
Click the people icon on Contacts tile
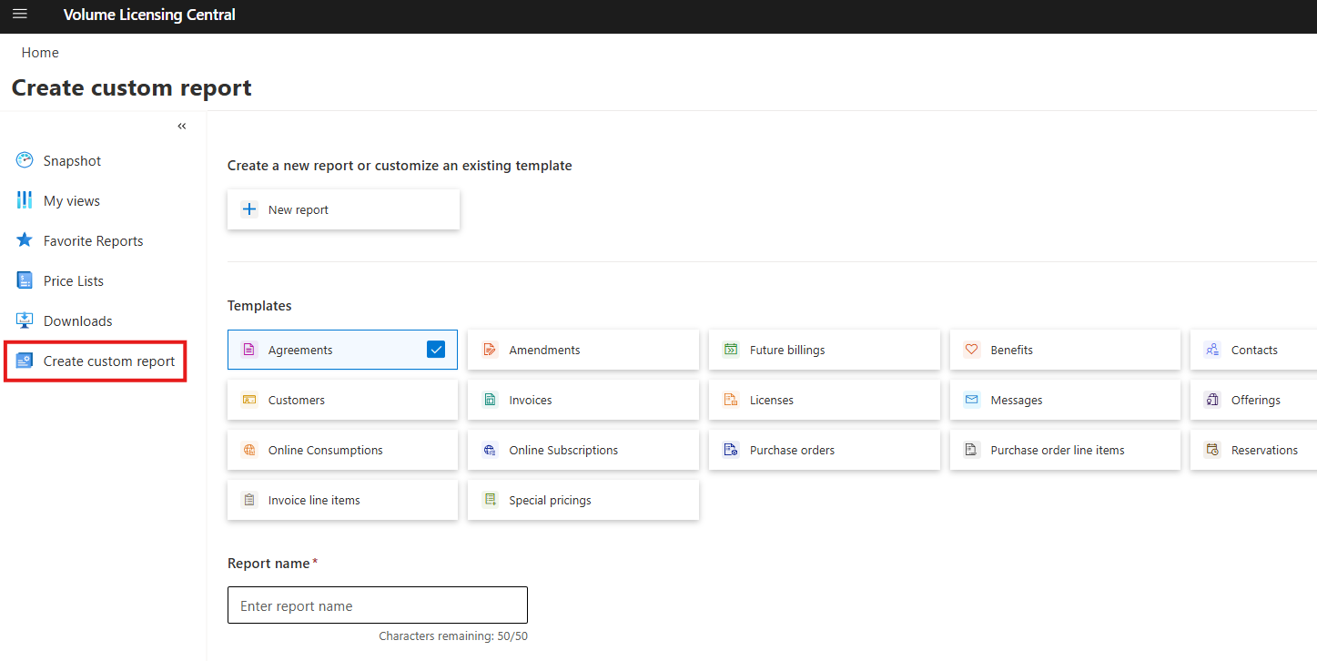[1212, 349]
